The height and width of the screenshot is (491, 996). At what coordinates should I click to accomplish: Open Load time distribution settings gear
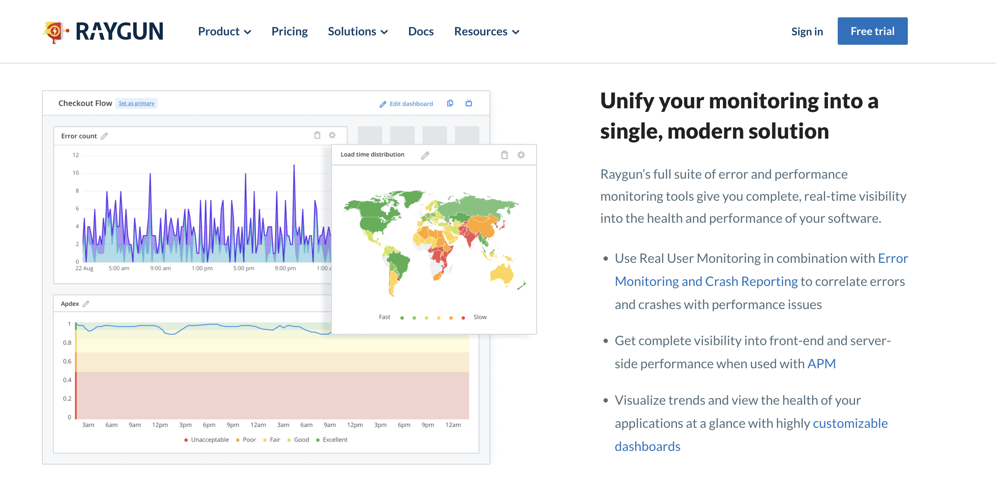click(x=521, y=155)
